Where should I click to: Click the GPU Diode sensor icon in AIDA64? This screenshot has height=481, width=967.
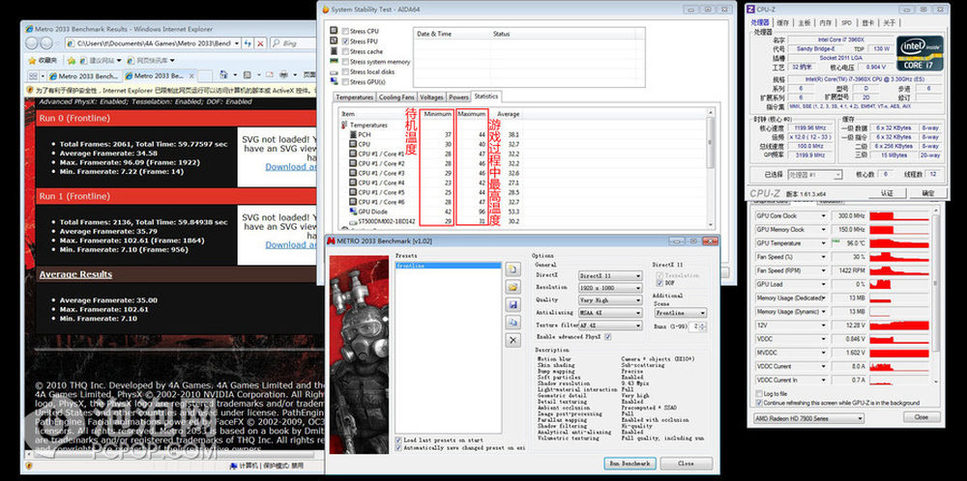pyautogui.click(x=353, y=212)
